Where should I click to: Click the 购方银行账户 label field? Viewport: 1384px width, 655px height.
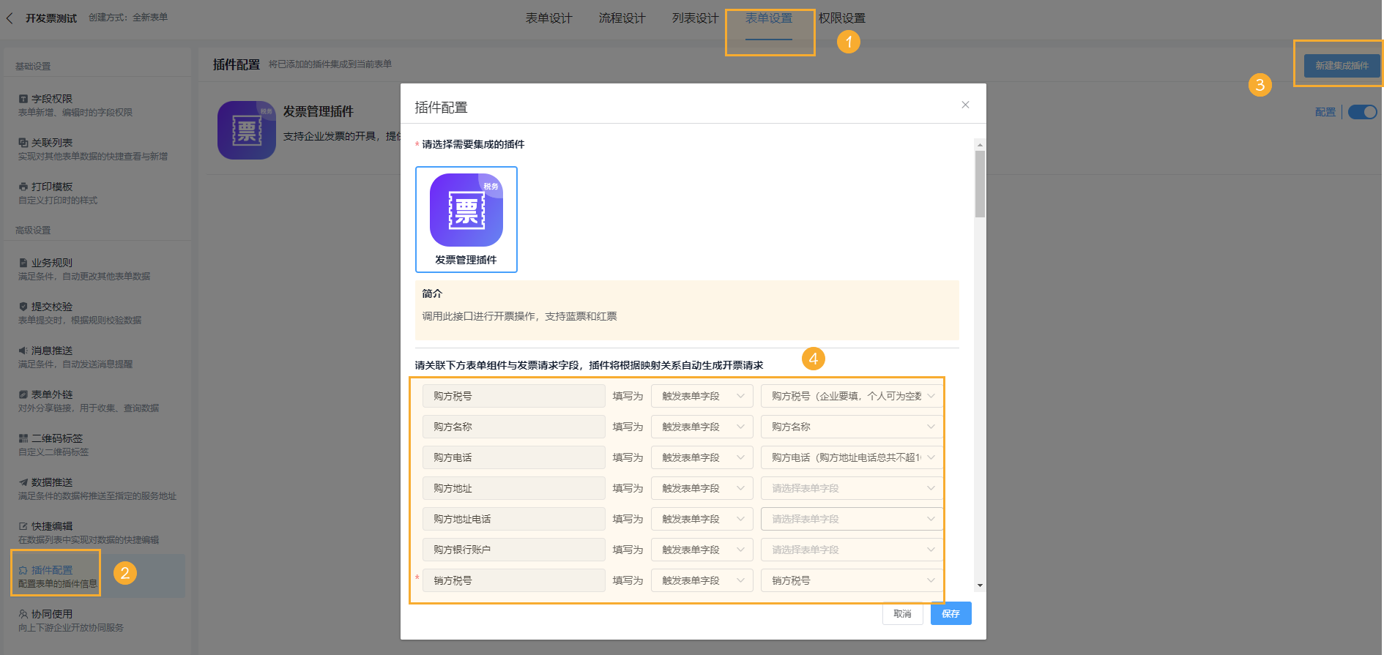click(514, 550)
